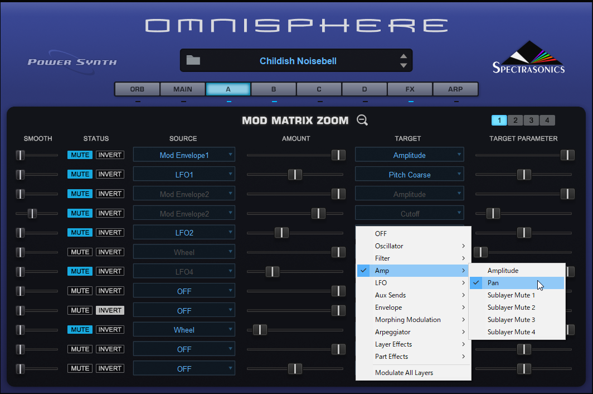Image resolution: width=593 pixels, height=394 pixels.
Task: Select layer D tab
Action: pos(364,89)
